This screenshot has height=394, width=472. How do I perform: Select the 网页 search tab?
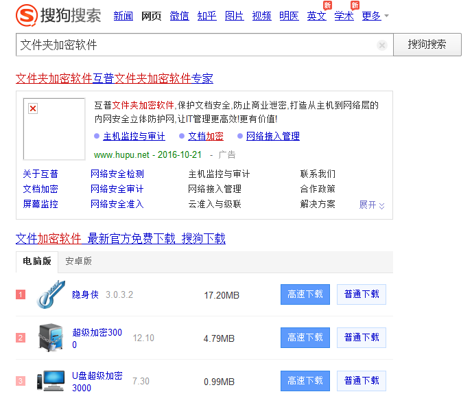pyautogui.click(x=151, y=16)
